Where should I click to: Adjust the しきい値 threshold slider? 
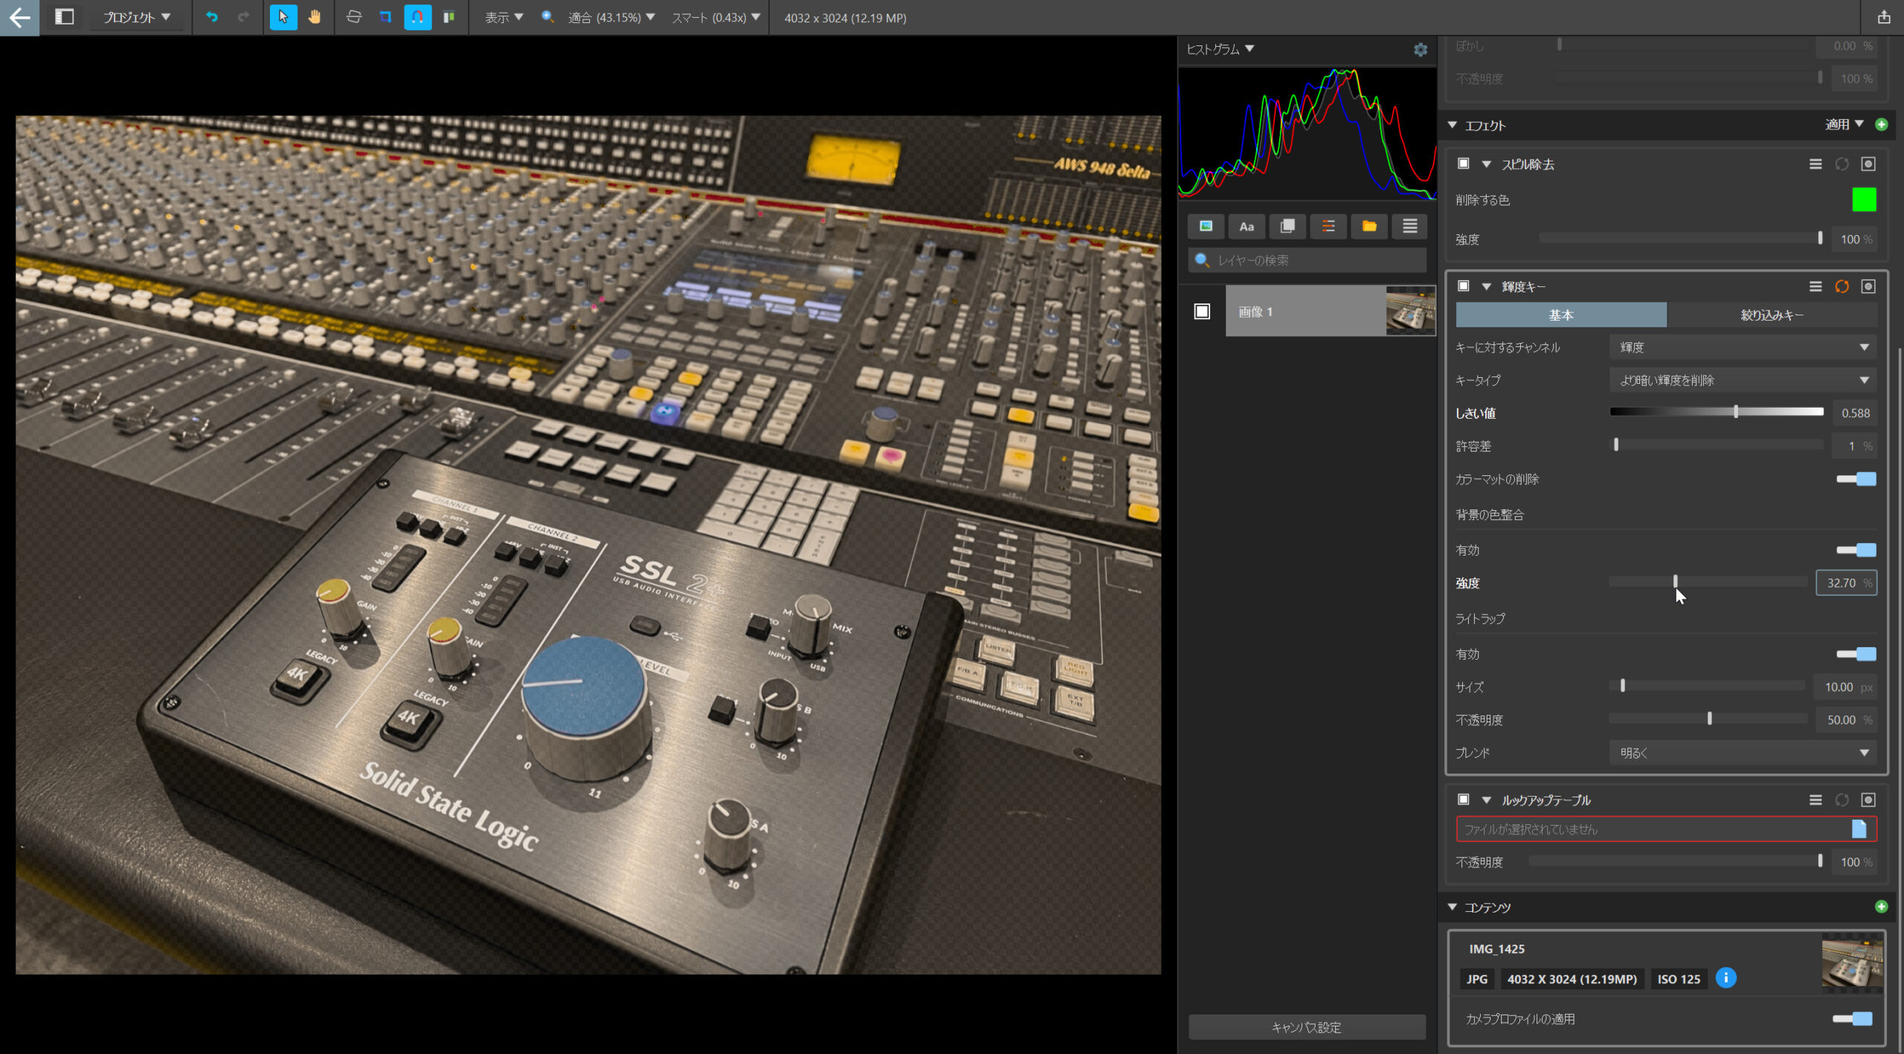(x=1717, y=412)
